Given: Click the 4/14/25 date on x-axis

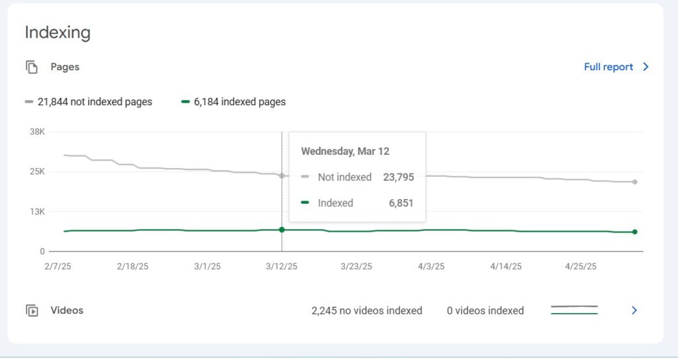Looking at the screenshot, I should 506,266.
